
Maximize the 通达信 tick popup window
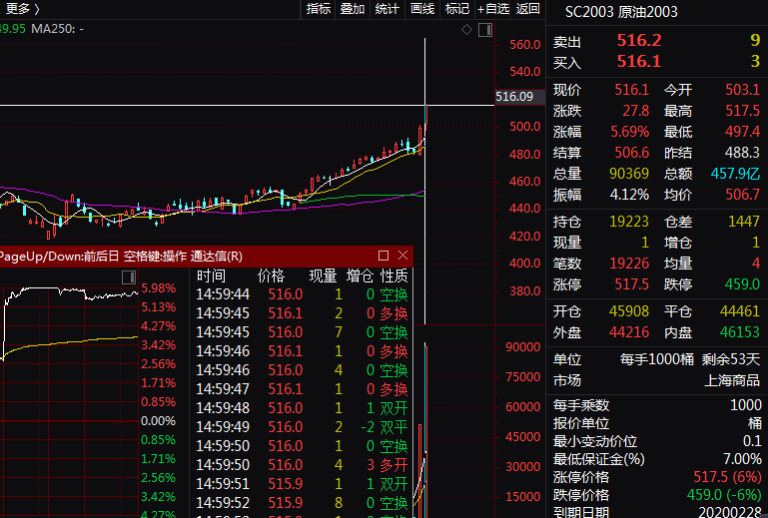click(384, 256)
